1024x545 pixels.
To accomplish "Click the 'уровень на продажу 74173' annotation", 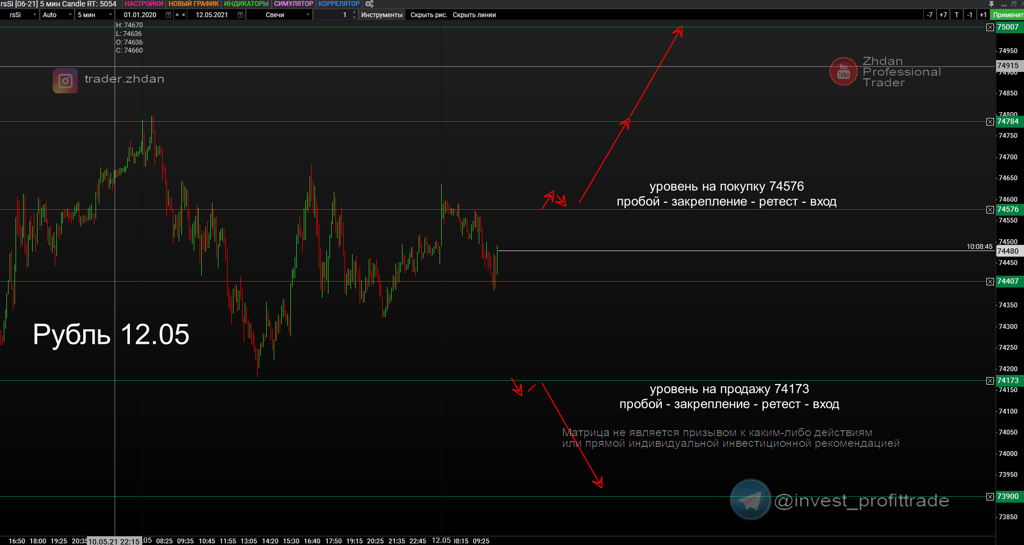I will click(729, 389).
